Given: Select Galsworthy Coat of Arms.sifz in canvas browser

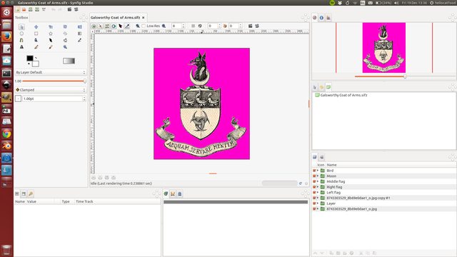Looking at the screenshot, I should pyautogui.click(x=343, y=95).
